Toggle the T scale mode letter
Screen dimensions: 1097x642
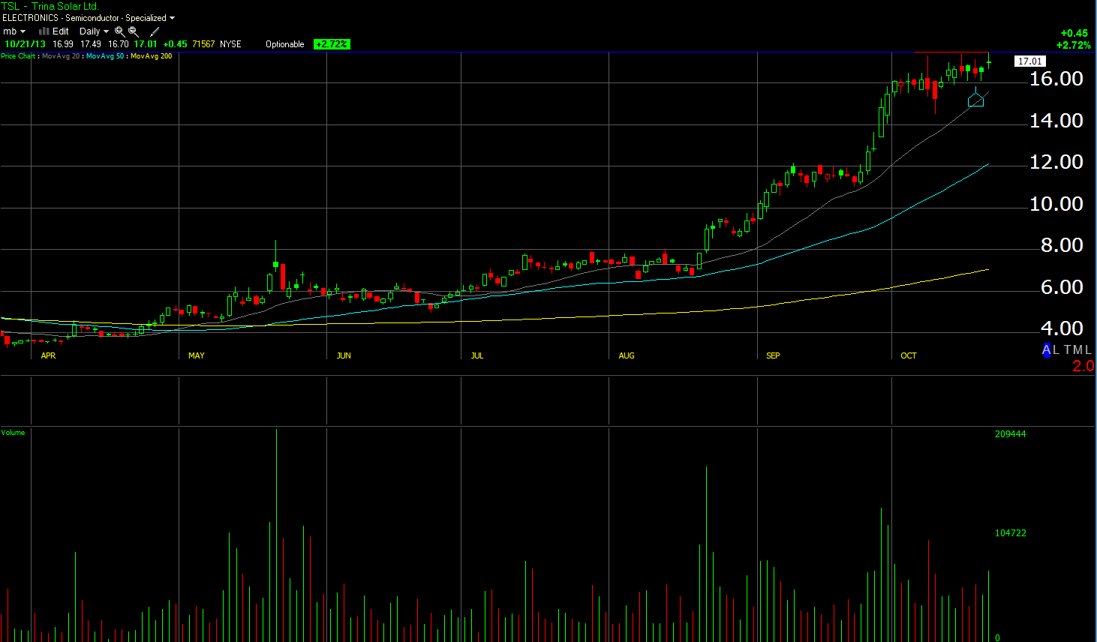[1068, 349]
